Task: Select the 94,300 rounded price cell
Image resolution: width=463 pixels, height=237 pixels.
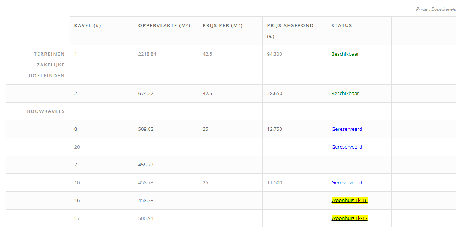Action: tap(274, 54)
